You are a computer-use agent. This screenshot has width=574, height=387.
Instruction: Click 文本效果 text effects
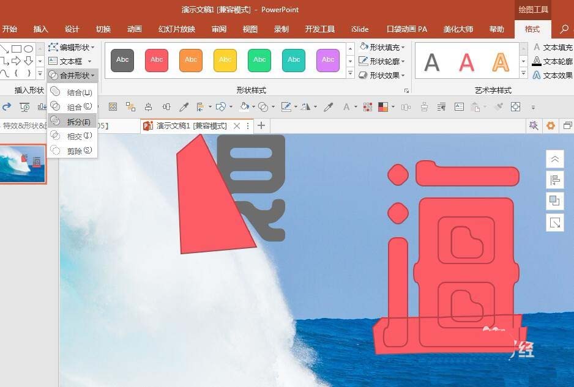coord(553,75)
